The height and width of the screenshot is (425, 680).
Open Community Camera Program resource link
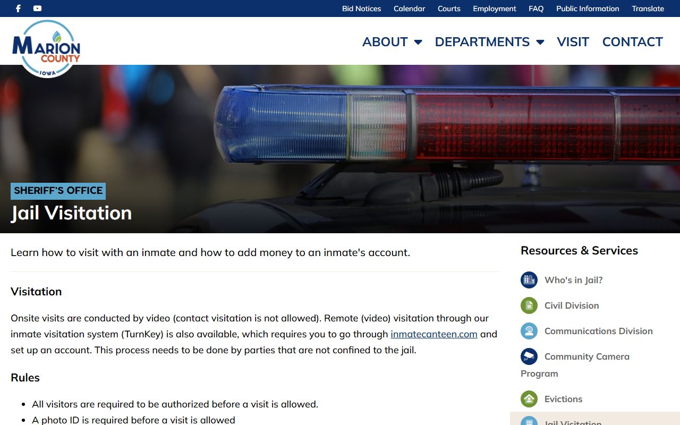click(575, 365)
